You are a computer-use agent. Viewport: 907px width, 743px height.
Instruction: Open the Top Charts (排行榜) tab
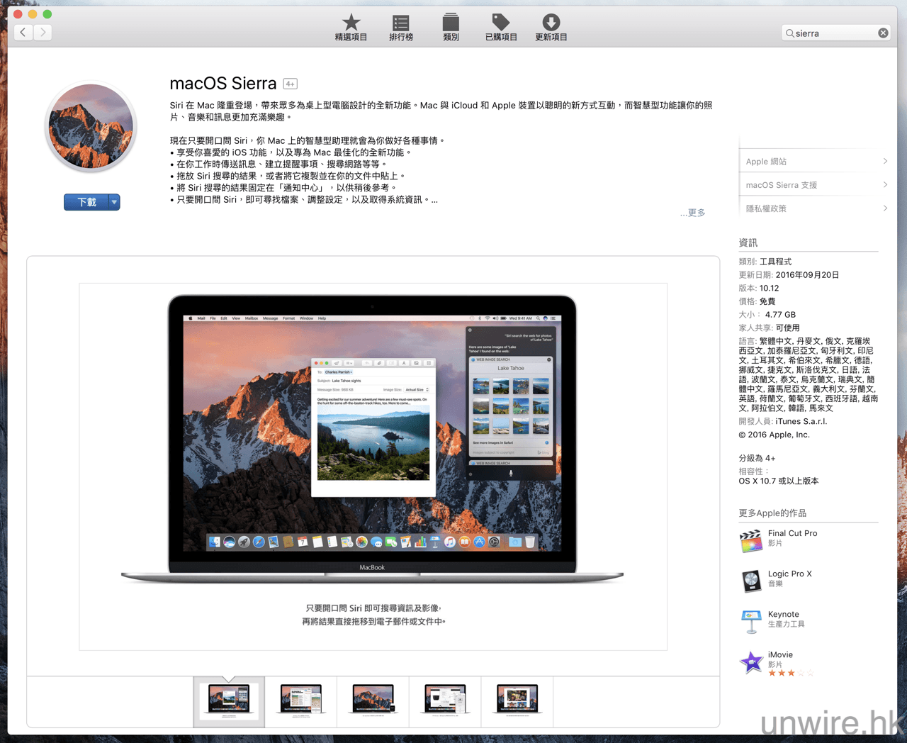400,27
